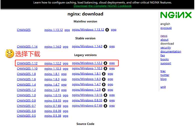Open mainline CHANGES link
Viewport: 195px width, 128px height.
(24, 30)
